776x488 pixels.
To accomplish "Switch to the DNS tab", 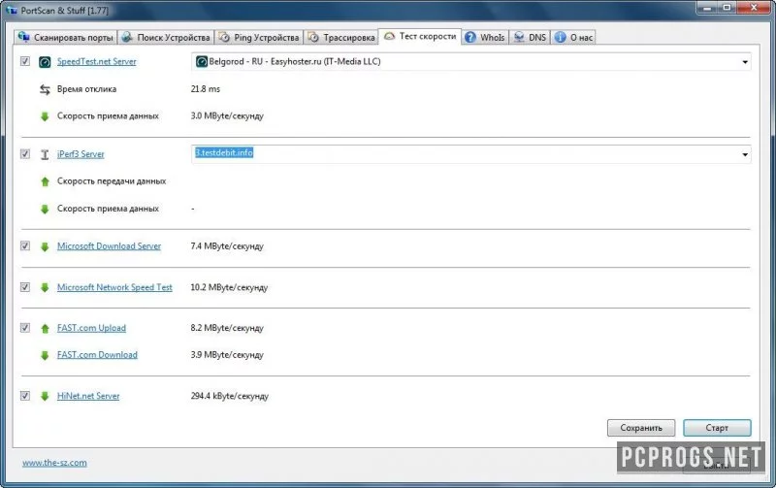I will pos(530,38).
